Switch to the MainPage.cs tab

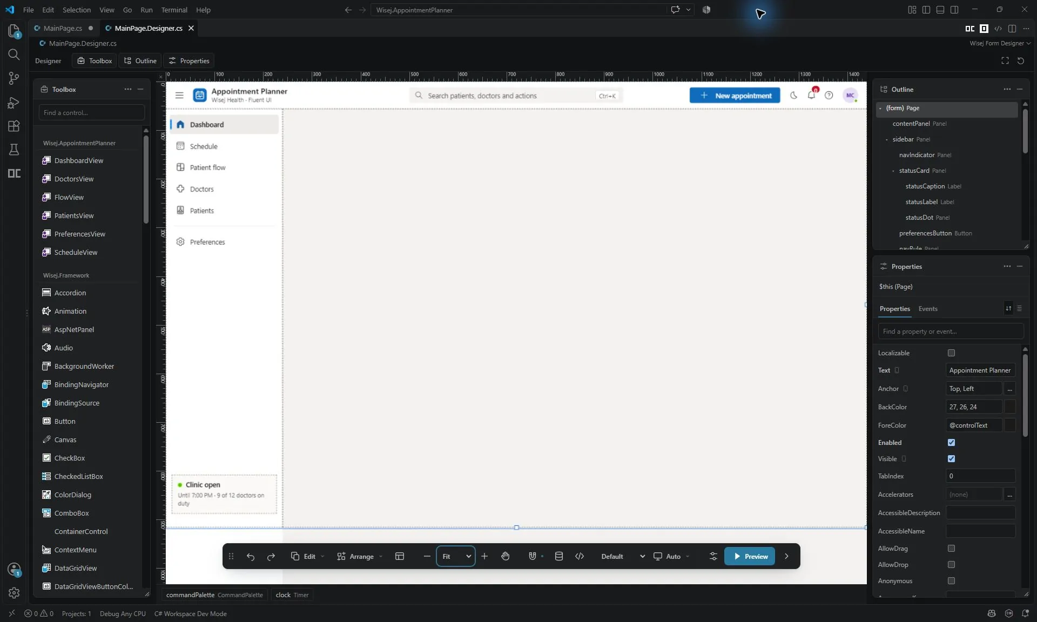point(63,28)
